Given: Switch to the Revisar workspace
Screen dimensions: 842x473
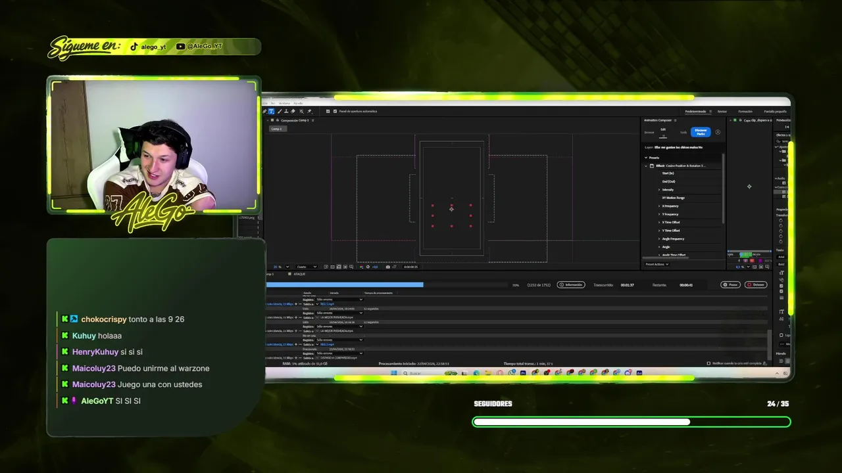Looking at the screenshot, I should (x=722, y=111).
